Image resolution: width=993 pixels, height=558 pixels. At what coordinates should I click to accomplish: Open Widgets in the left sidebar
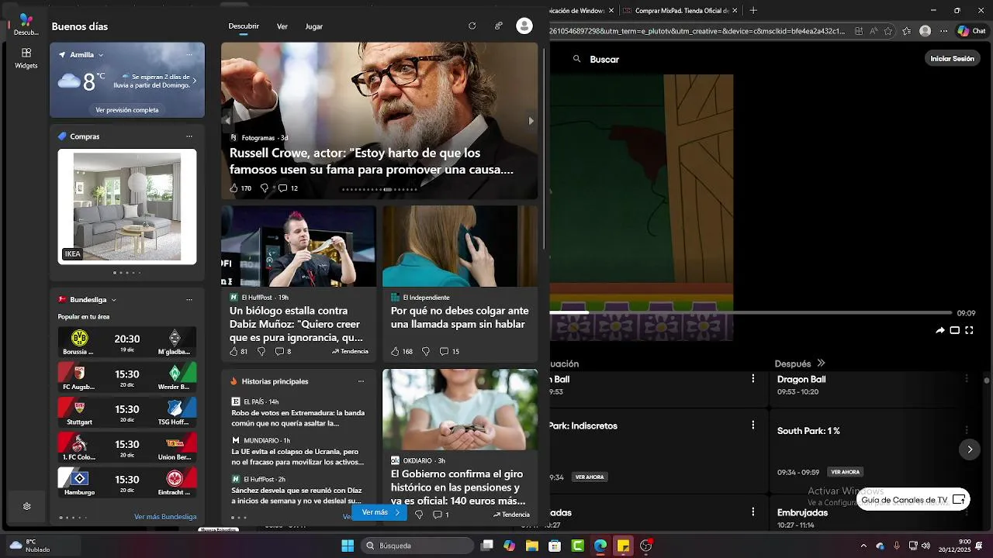[26, 58]
